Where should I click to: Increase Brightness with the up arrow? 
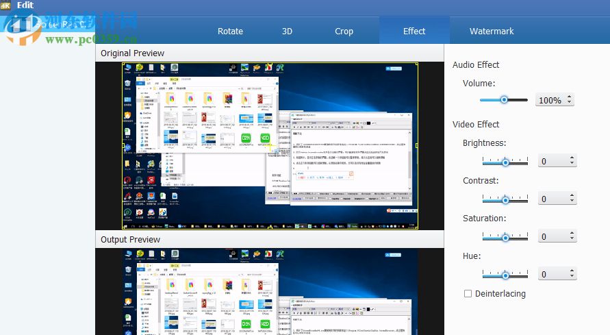pyautogui.click(x=572, y=158)
